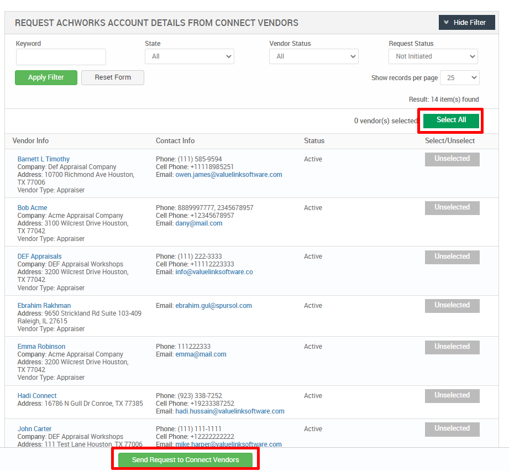This screenshot has width=509, height=471.
Task: Apply the current filter settings
Action: click(x=46, y=77)
